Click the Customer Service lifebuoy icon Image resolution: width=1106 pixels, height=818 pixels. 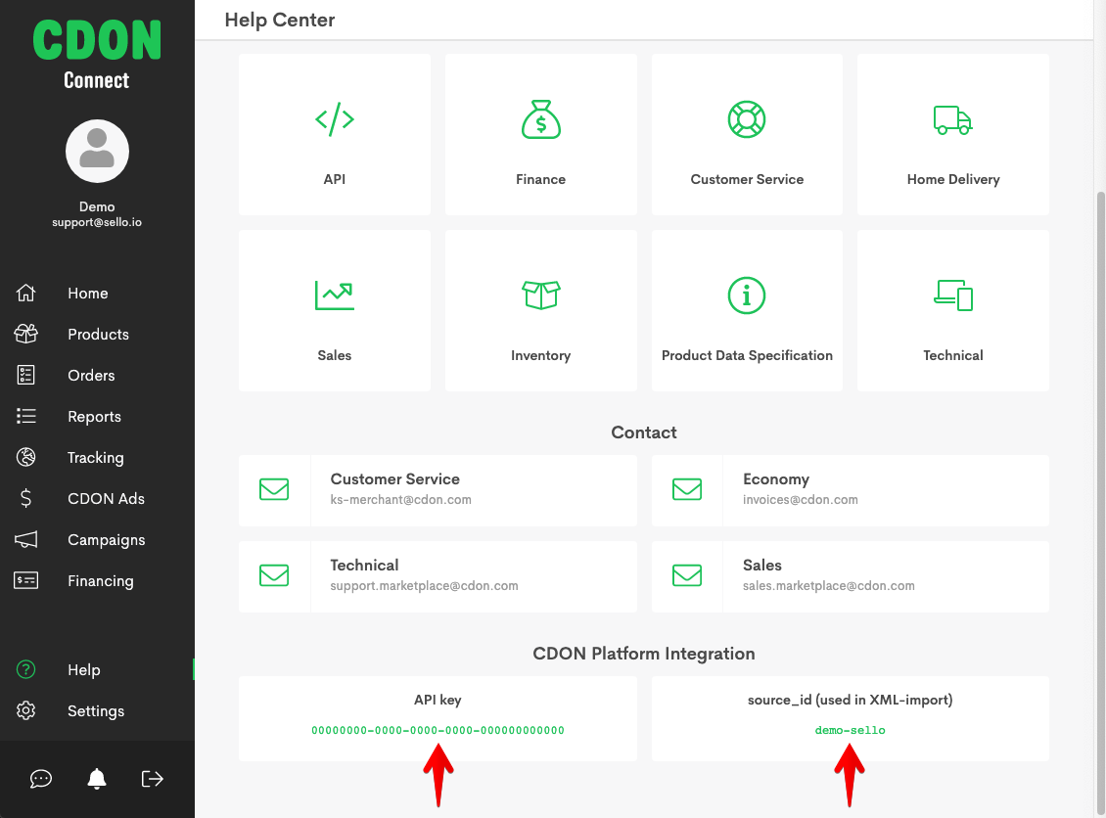click(747, 119)
